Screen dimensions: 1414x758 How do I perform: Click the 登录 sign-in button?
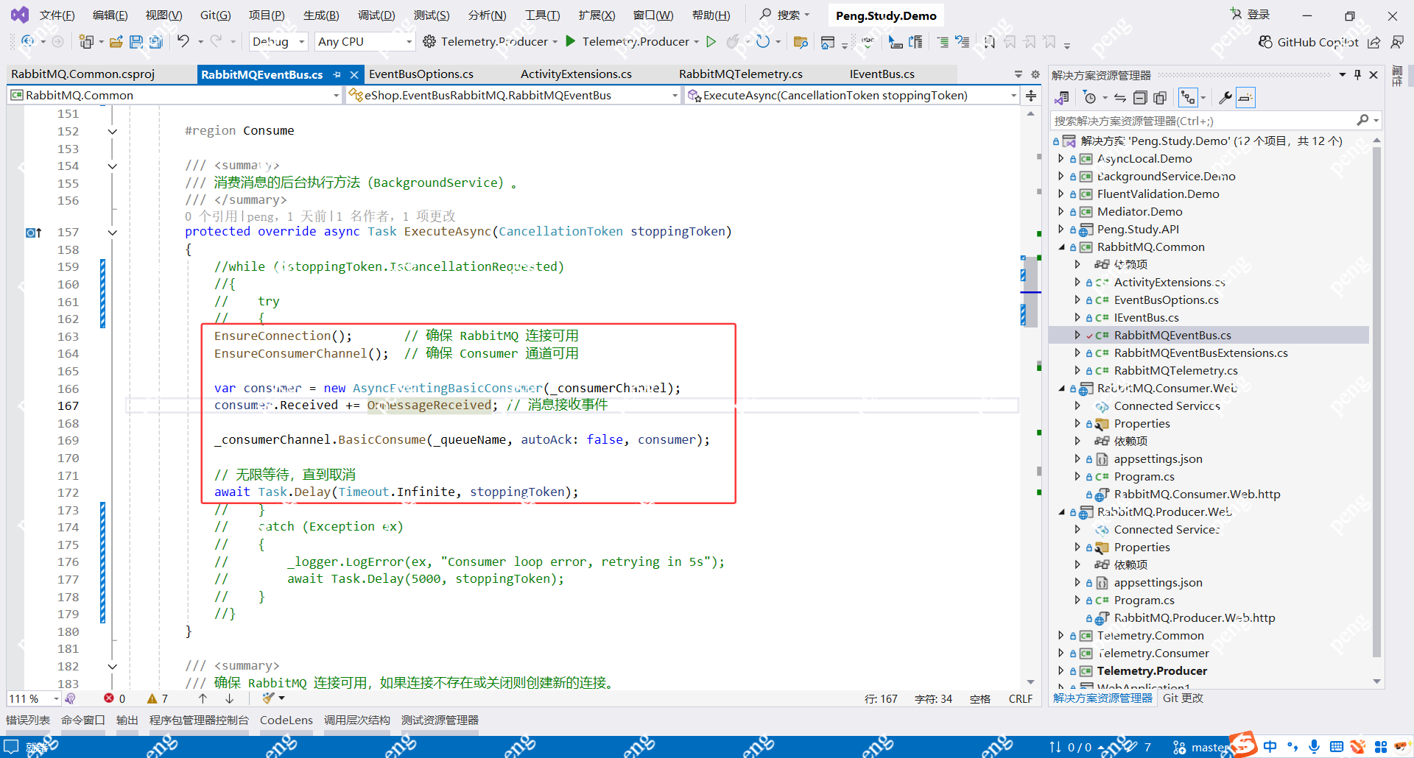(1250, 15)
